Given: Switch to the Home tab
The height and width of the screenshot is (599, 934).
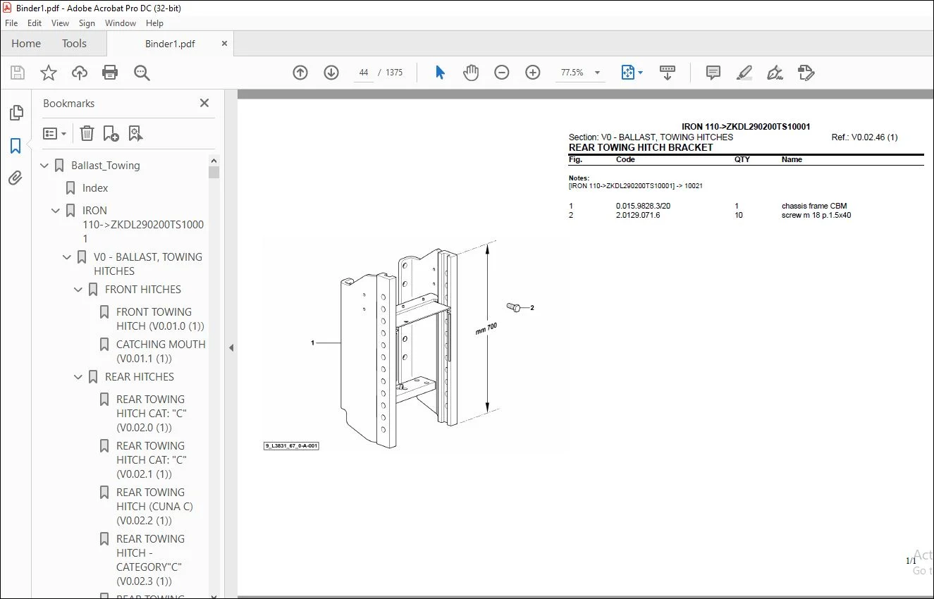Looking at the screenshot, I should point(26,44).
